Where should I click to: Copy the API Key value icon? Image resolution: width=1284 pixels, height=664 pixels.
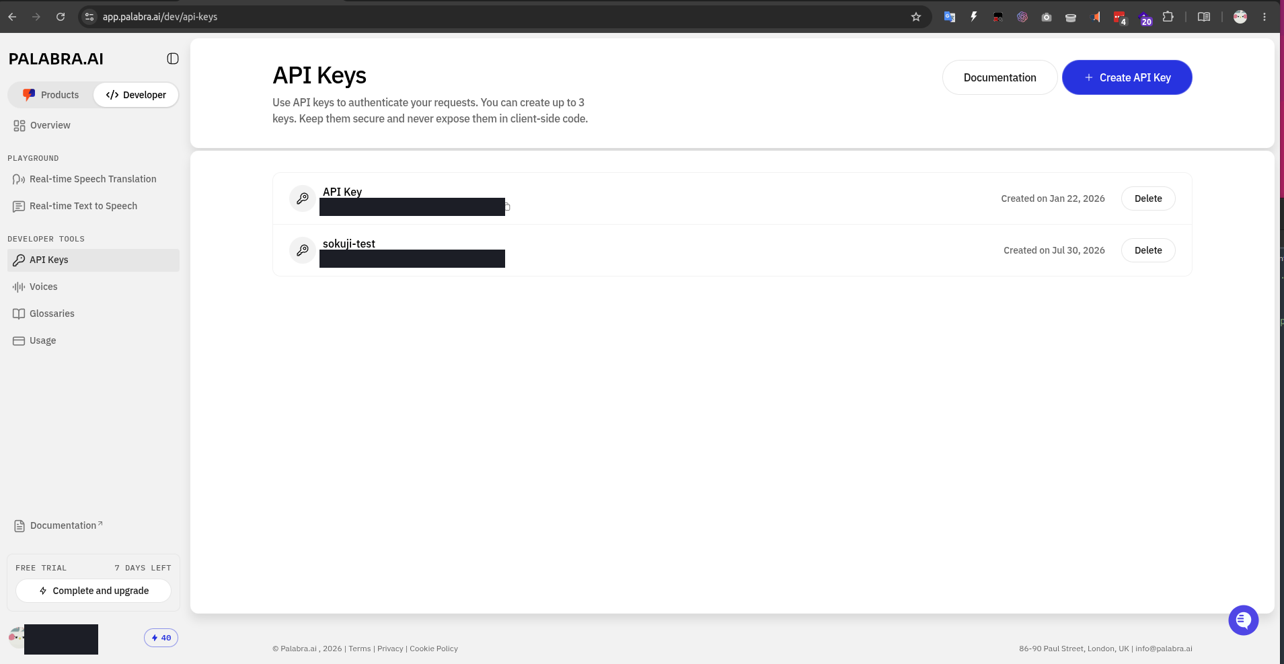click(507, 207)
